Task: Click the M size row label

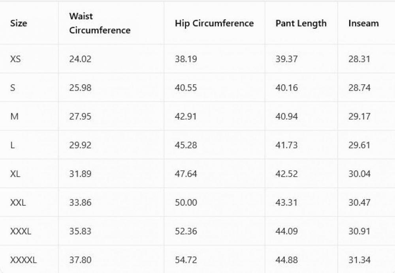Action: tap(14, 116)
